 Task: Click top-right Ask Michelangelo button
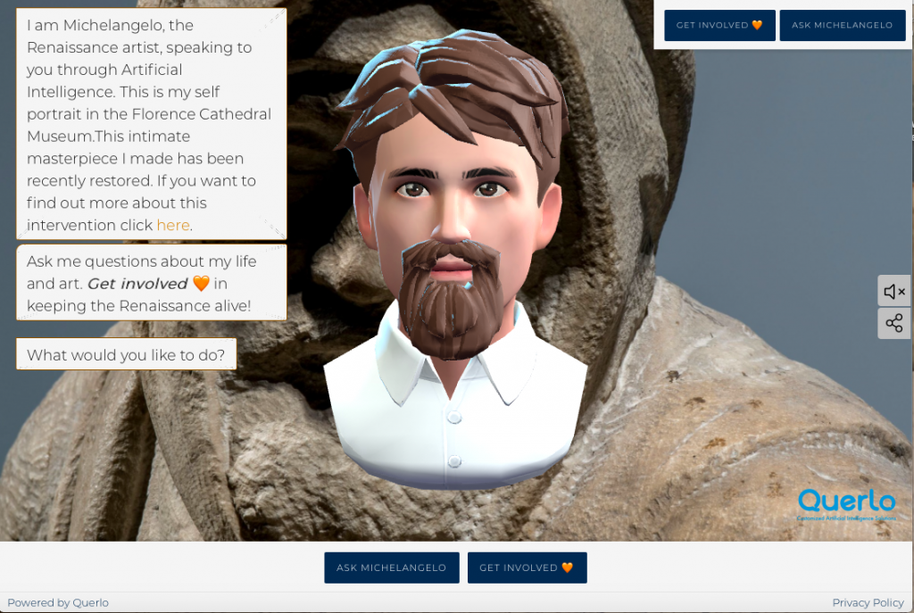click(x=843, y=25)
